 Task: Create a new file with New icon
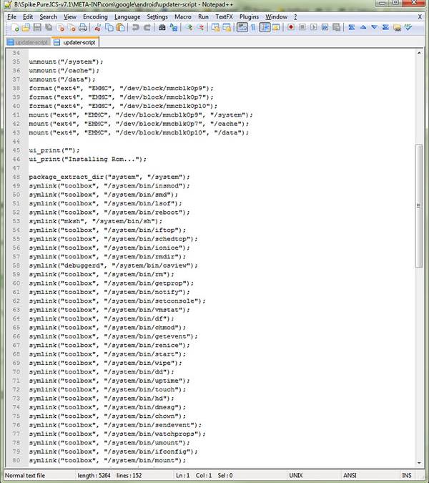tap(14, 28)
